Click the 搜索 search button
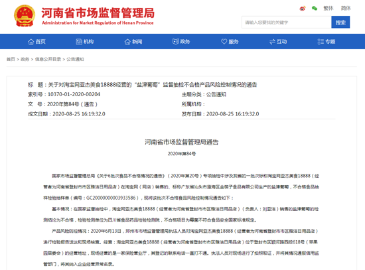 (x=340, y=23)
